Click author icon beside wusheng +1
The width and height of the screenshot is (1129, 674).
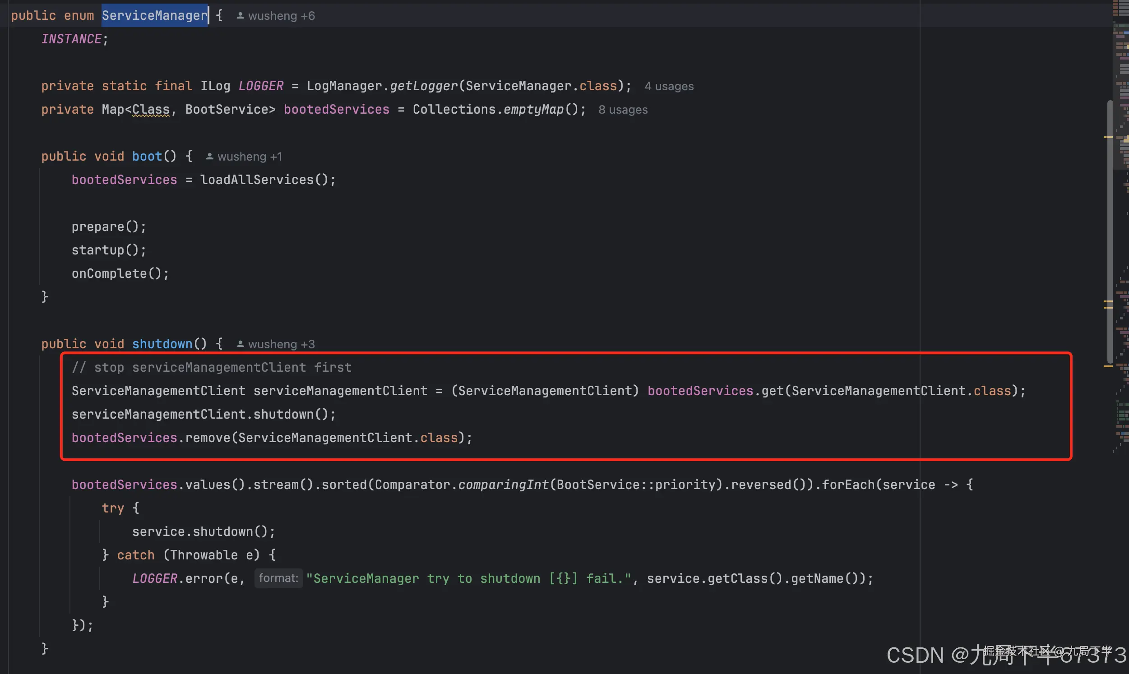[x=209, y=157]
